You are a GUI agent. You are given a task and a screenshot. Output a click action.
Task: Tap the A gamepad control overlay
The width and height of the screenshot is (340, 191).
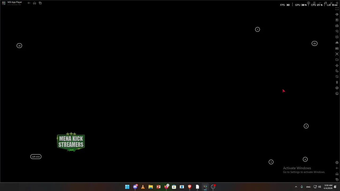click(305, 159)
